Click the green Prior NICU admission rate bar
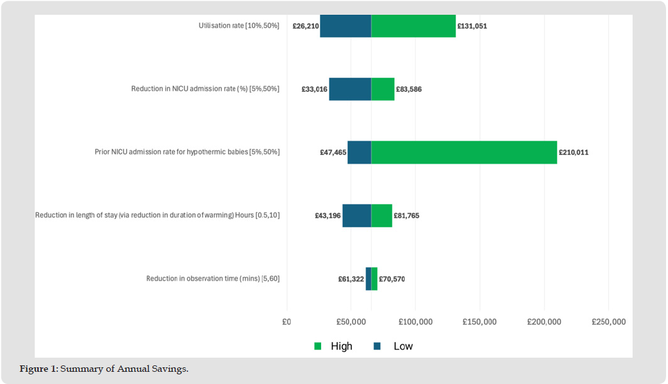The image size is (668, 384). (463, 152)
